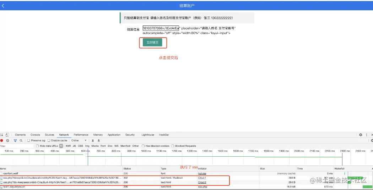Open the Elements tab
The image size is (373, 190).
click(x=20, y=135)
